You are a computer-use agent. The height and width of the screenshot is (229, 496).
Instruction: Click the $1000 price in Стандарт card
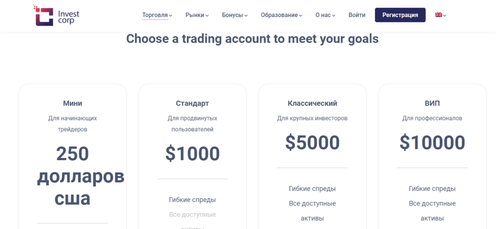click(x=192, y=154)
